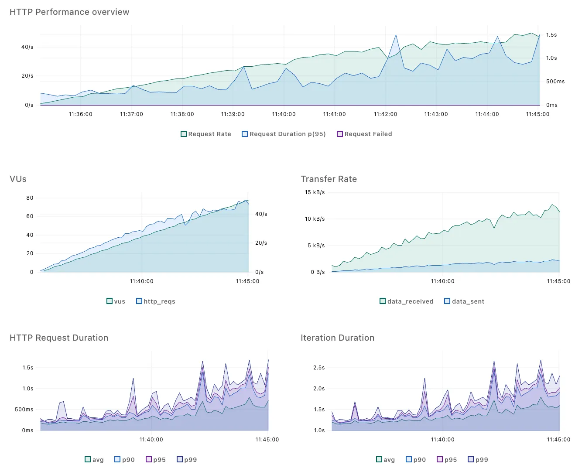The width and height of the screenshot is (582, 475).
Task: Click 11:40:00 tick on Transfer Rate chart
Action: tap(443, 281)
